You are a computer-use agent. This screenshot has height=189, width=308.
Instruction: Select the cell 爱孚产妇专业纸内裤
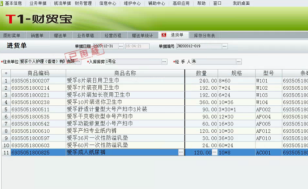[125, 131]
